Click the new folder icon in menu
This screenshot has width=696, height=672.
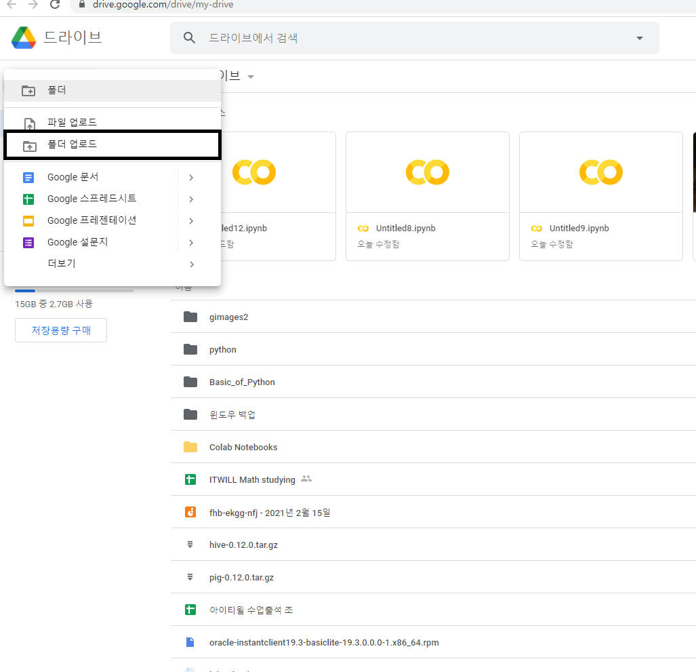click(28, 90)
